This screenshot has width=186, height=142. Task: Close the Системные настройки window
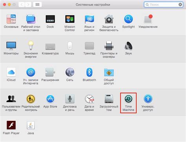pyautogui.click(x=5, y=5)
